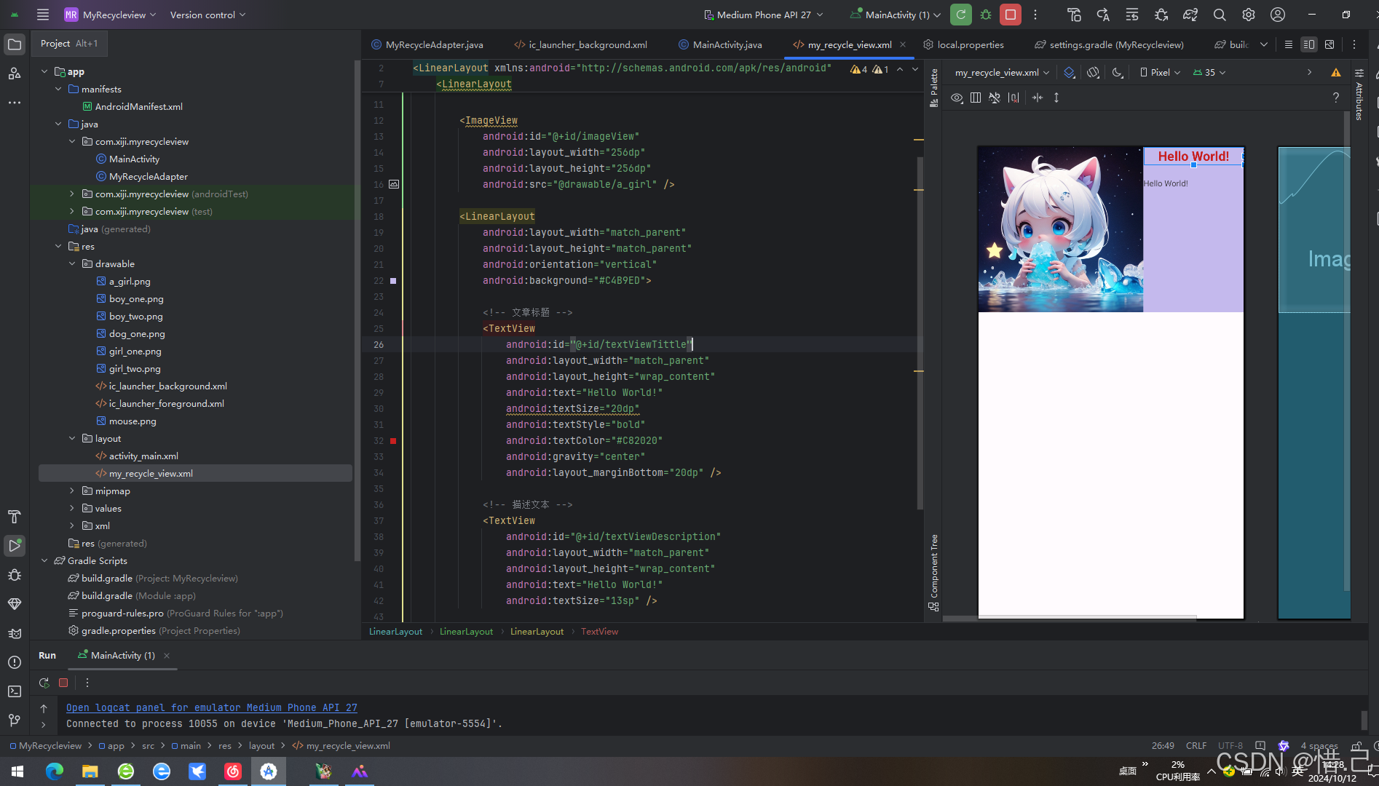The image size is (1379, 786).
Task: Open the MainActivity (1) run configuration dropdown
Action: pos(896,15)
